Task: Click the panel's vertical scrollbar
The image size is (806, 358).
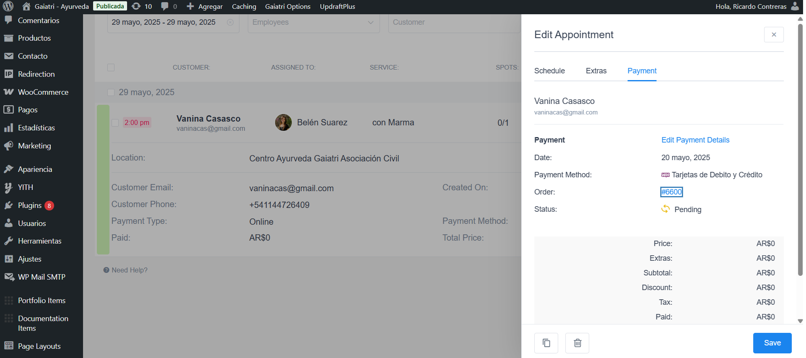Action: click(x=800, y=149)
